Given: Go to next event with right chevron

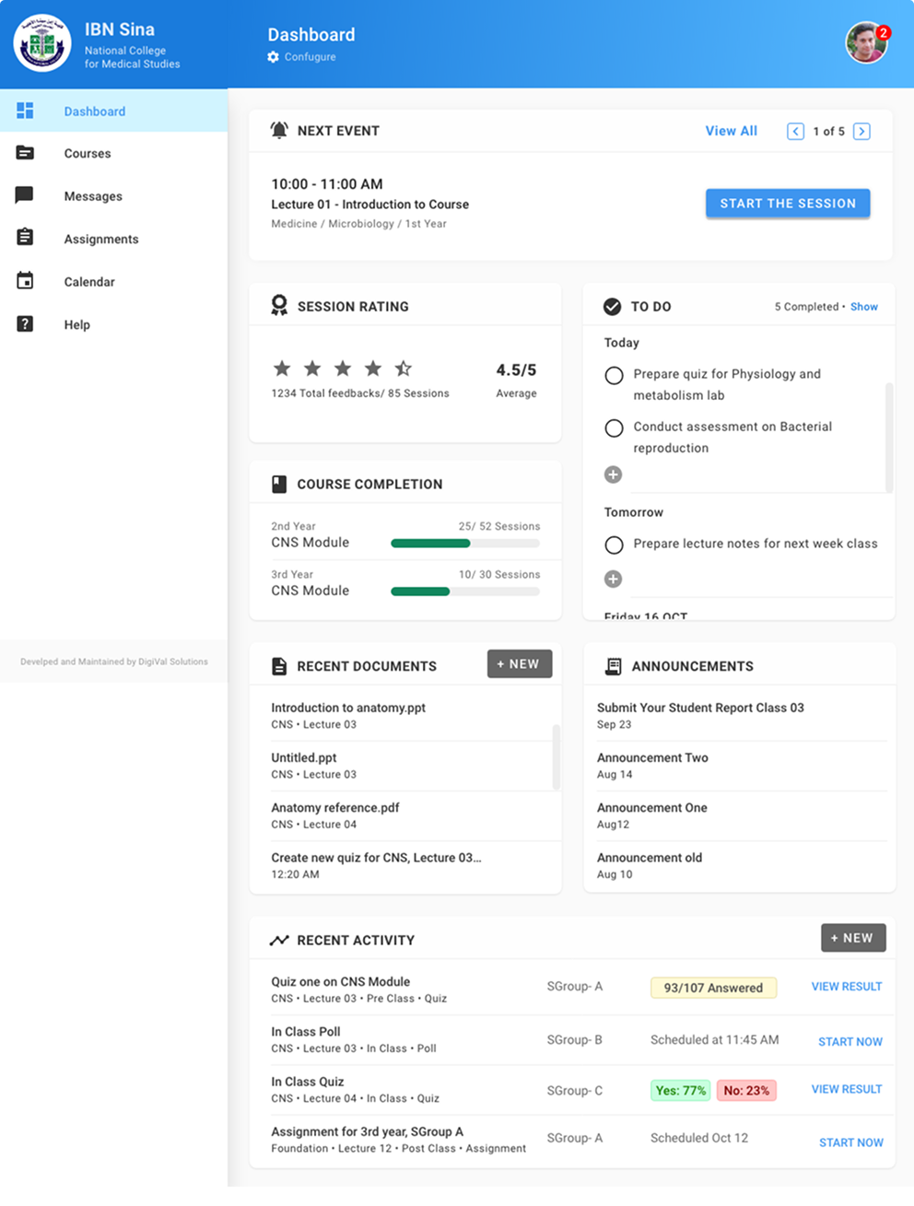Looking at the screenshot, I should (861, 131).
